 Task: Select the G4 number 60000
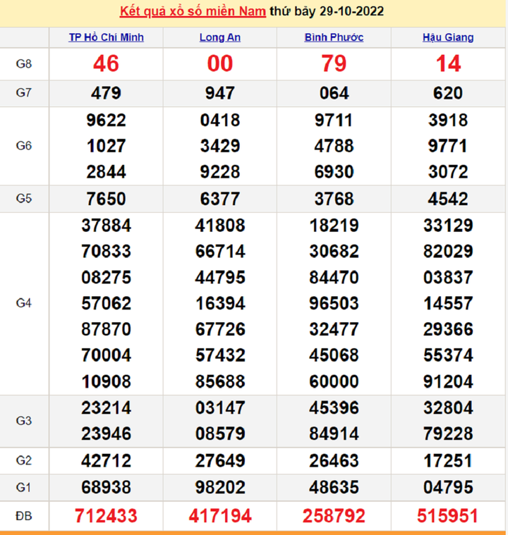[x=334, y=381]
